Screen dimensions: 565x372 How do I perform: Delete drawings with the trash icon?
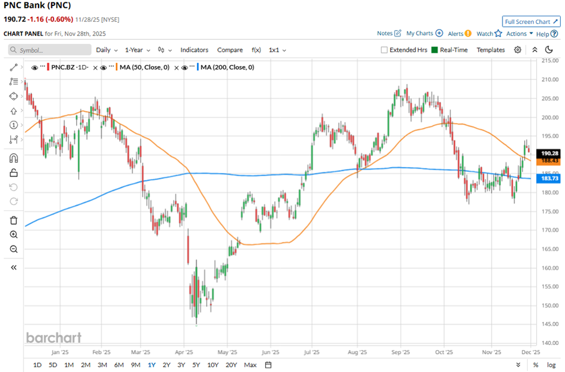point(14,220)
